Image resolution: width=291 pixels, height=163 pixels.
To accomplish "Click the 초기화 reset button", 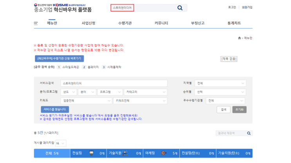I will coord(239,110).
